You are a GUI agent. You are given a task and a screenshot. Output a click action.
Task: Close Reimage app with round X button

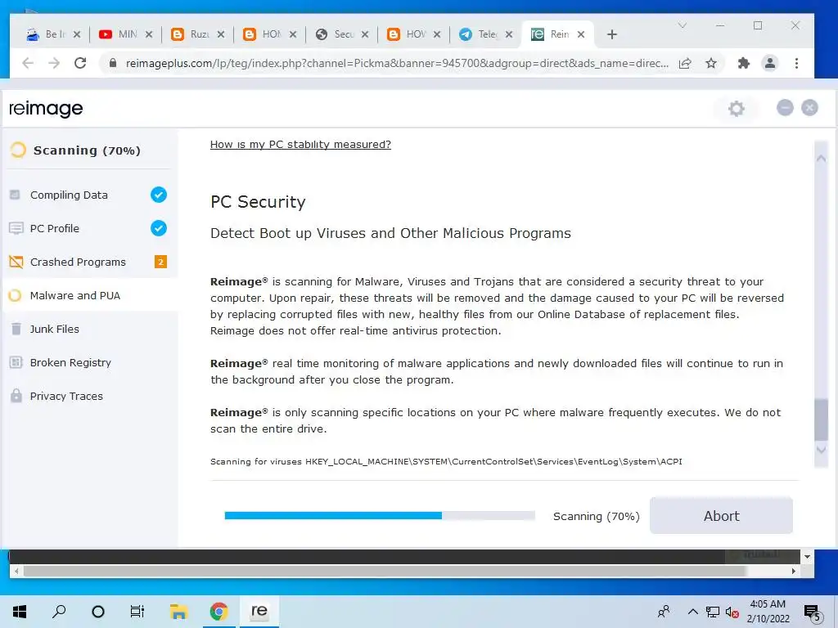pos(809,108)
